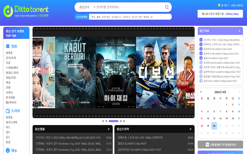Select the second carousel dot
Image resolution: width=247 pixels, height=154 pixels.
coord(106,121)
